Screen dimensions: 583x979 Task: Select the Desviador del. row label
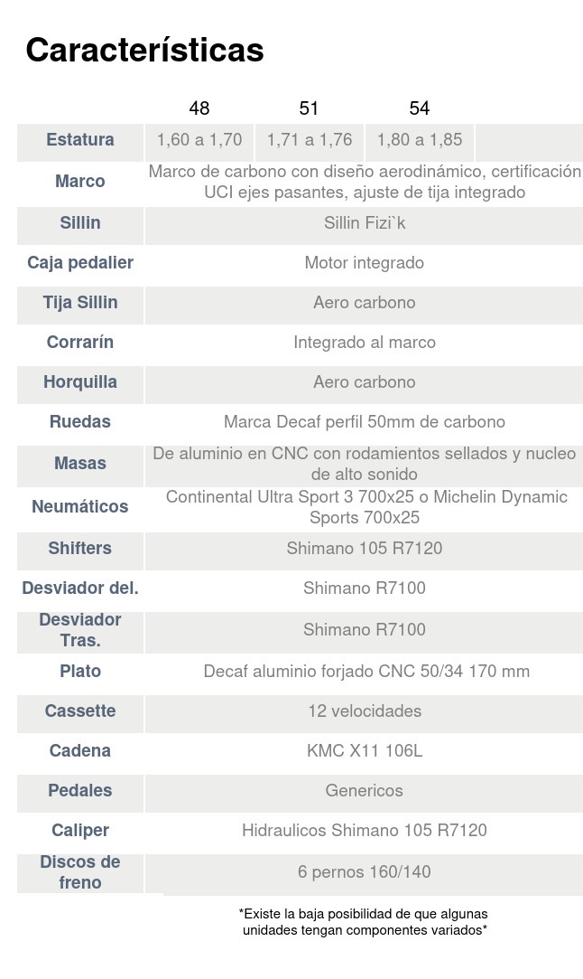[x=80, y=588]
